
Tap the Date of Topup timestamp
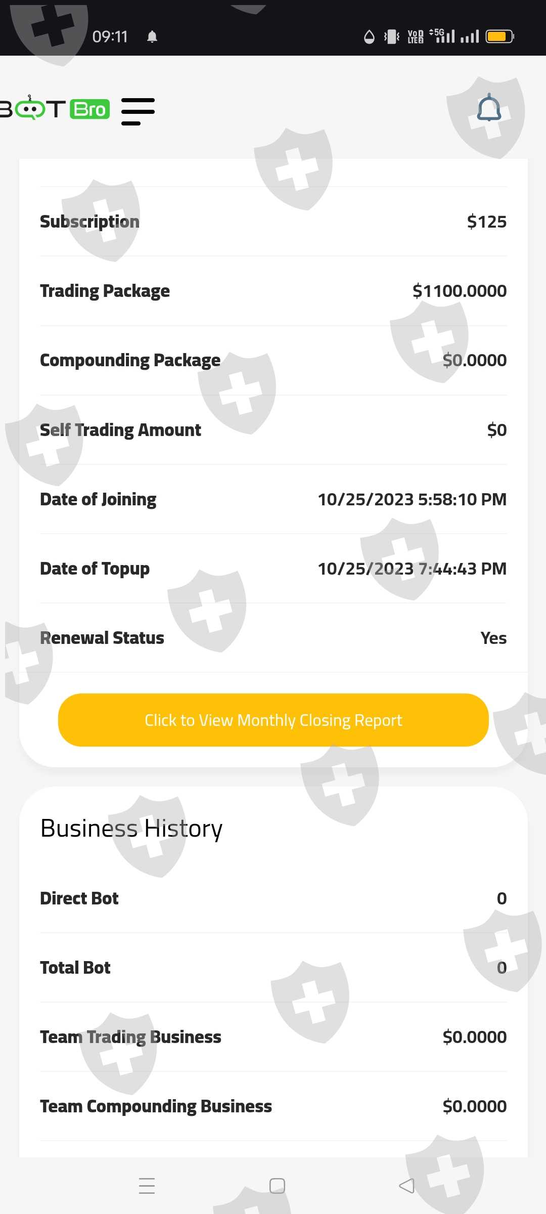coord(412,569)
